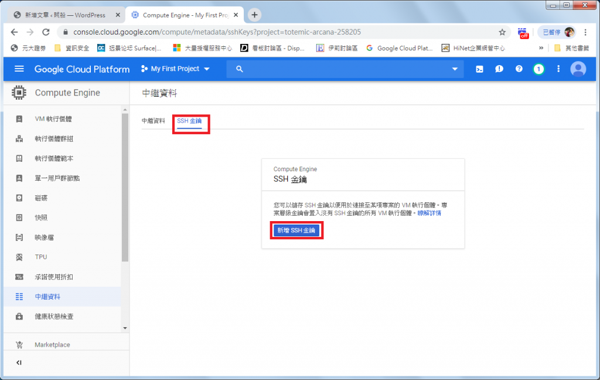Image resolution: width=600 pixels, height=380 pixels.
Task: Open 快照 in sidebar menu
Action: click(42, 218)
